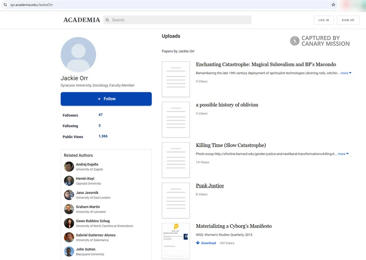Open Hemin Koyi's name link

point(85,179)
